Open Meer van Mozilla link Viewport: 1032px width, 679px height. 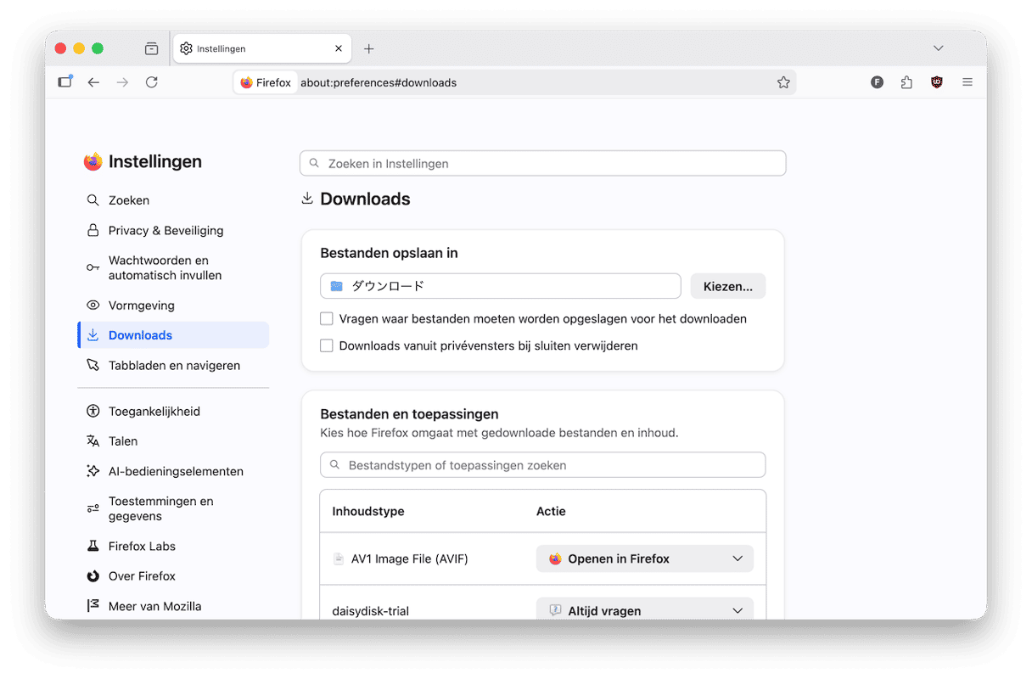[x=173, y=606]
